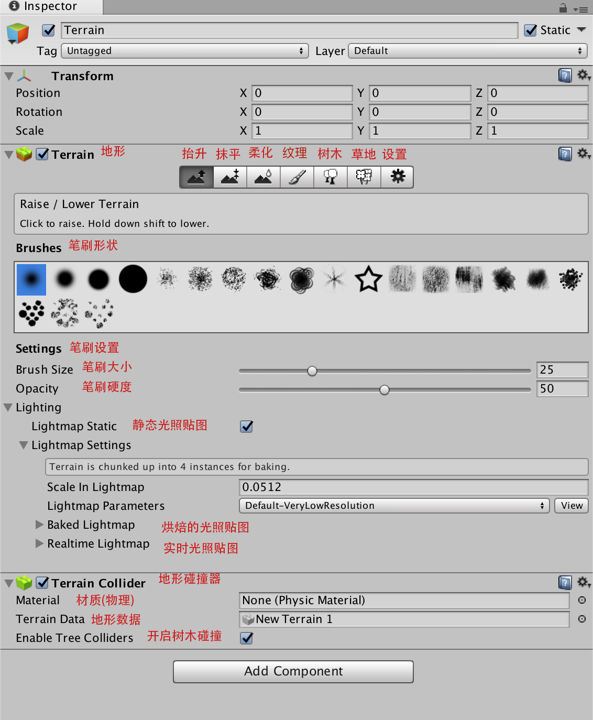
Task: Click the GameObject cube icon
Action: (x=18, y=34)
